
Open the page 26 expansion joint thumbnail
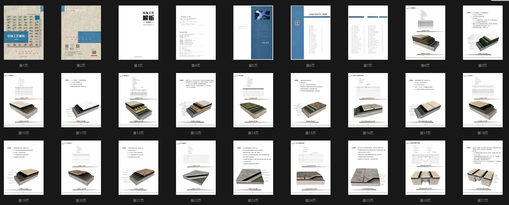(x=425, y=168)
